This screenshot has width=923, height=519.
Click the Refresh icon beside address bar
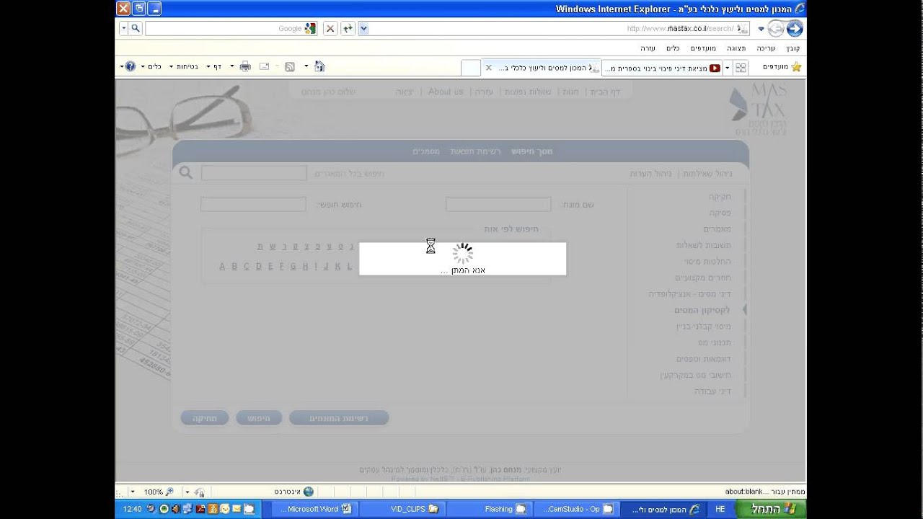coord(348,28)
